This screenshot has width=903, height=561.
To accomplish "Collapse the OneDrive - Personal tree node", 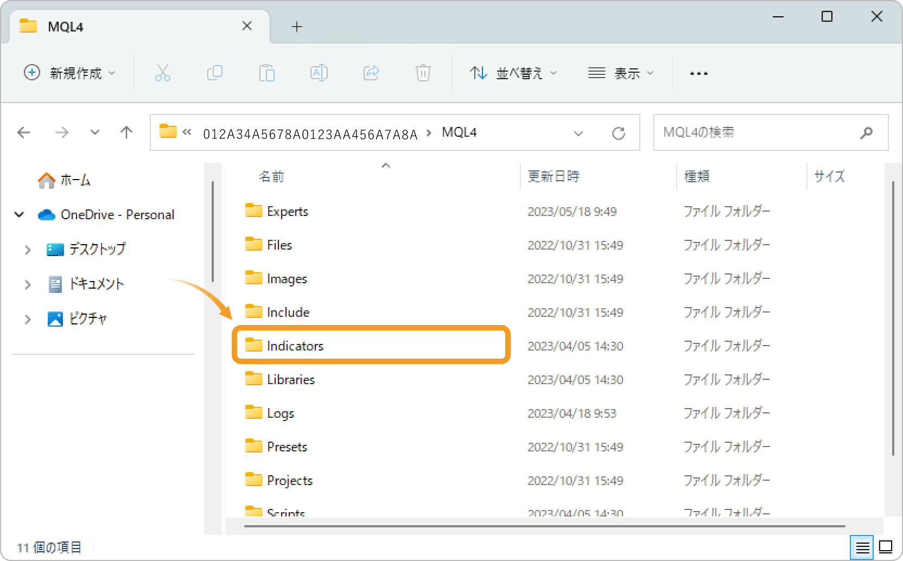I will (x=19, y=215).
